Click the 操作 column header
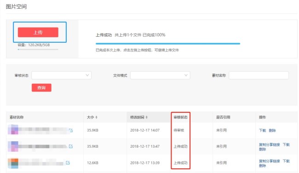Screen dimensions: 299x173 [262, 117]
